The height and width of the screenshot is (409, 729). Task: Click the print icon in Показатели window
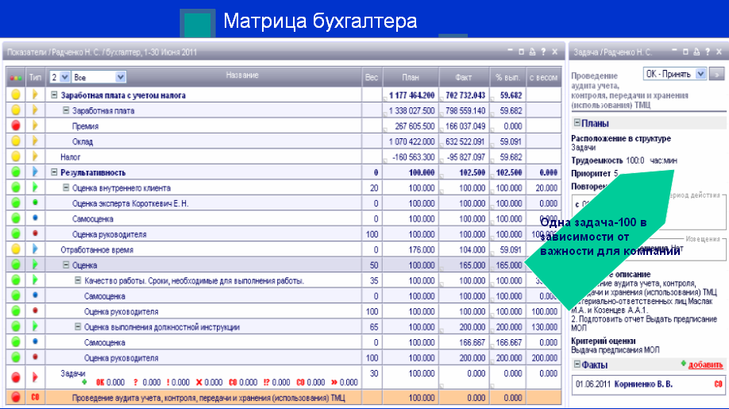click(532, 52)
